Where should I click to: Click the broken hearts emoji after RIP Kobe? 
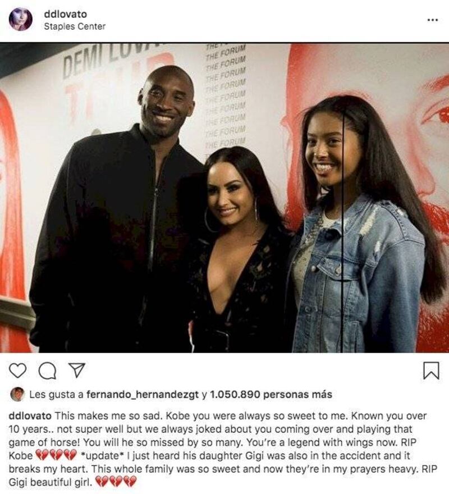[x=56, y=455]
